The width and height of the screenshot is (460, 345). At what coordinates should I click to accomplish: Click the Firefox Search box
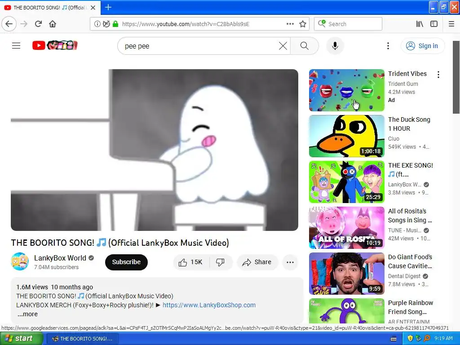(348, 24)
